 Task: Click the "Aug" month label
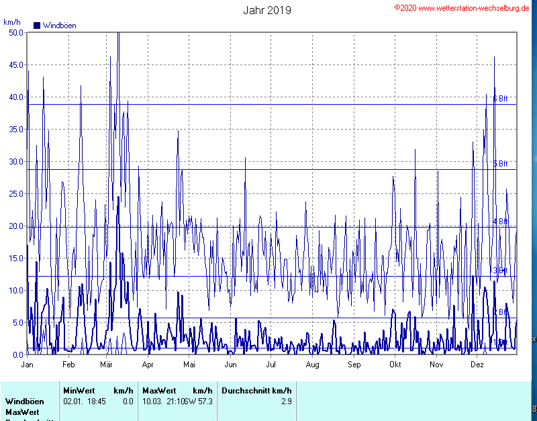(312, 365)
